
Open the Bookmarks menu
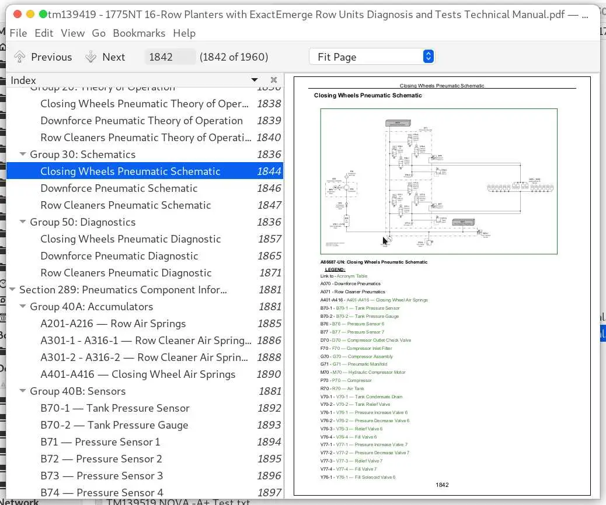[x=139, y=33]
